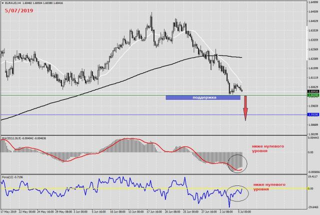Click the circle marker on MACD panel
This screenshot has height=215, width=320.
(237, 163)
